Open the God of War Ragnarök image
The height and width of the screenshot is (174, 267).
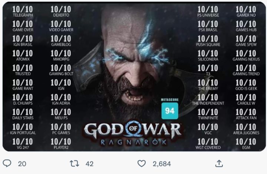tap(134, 77)
